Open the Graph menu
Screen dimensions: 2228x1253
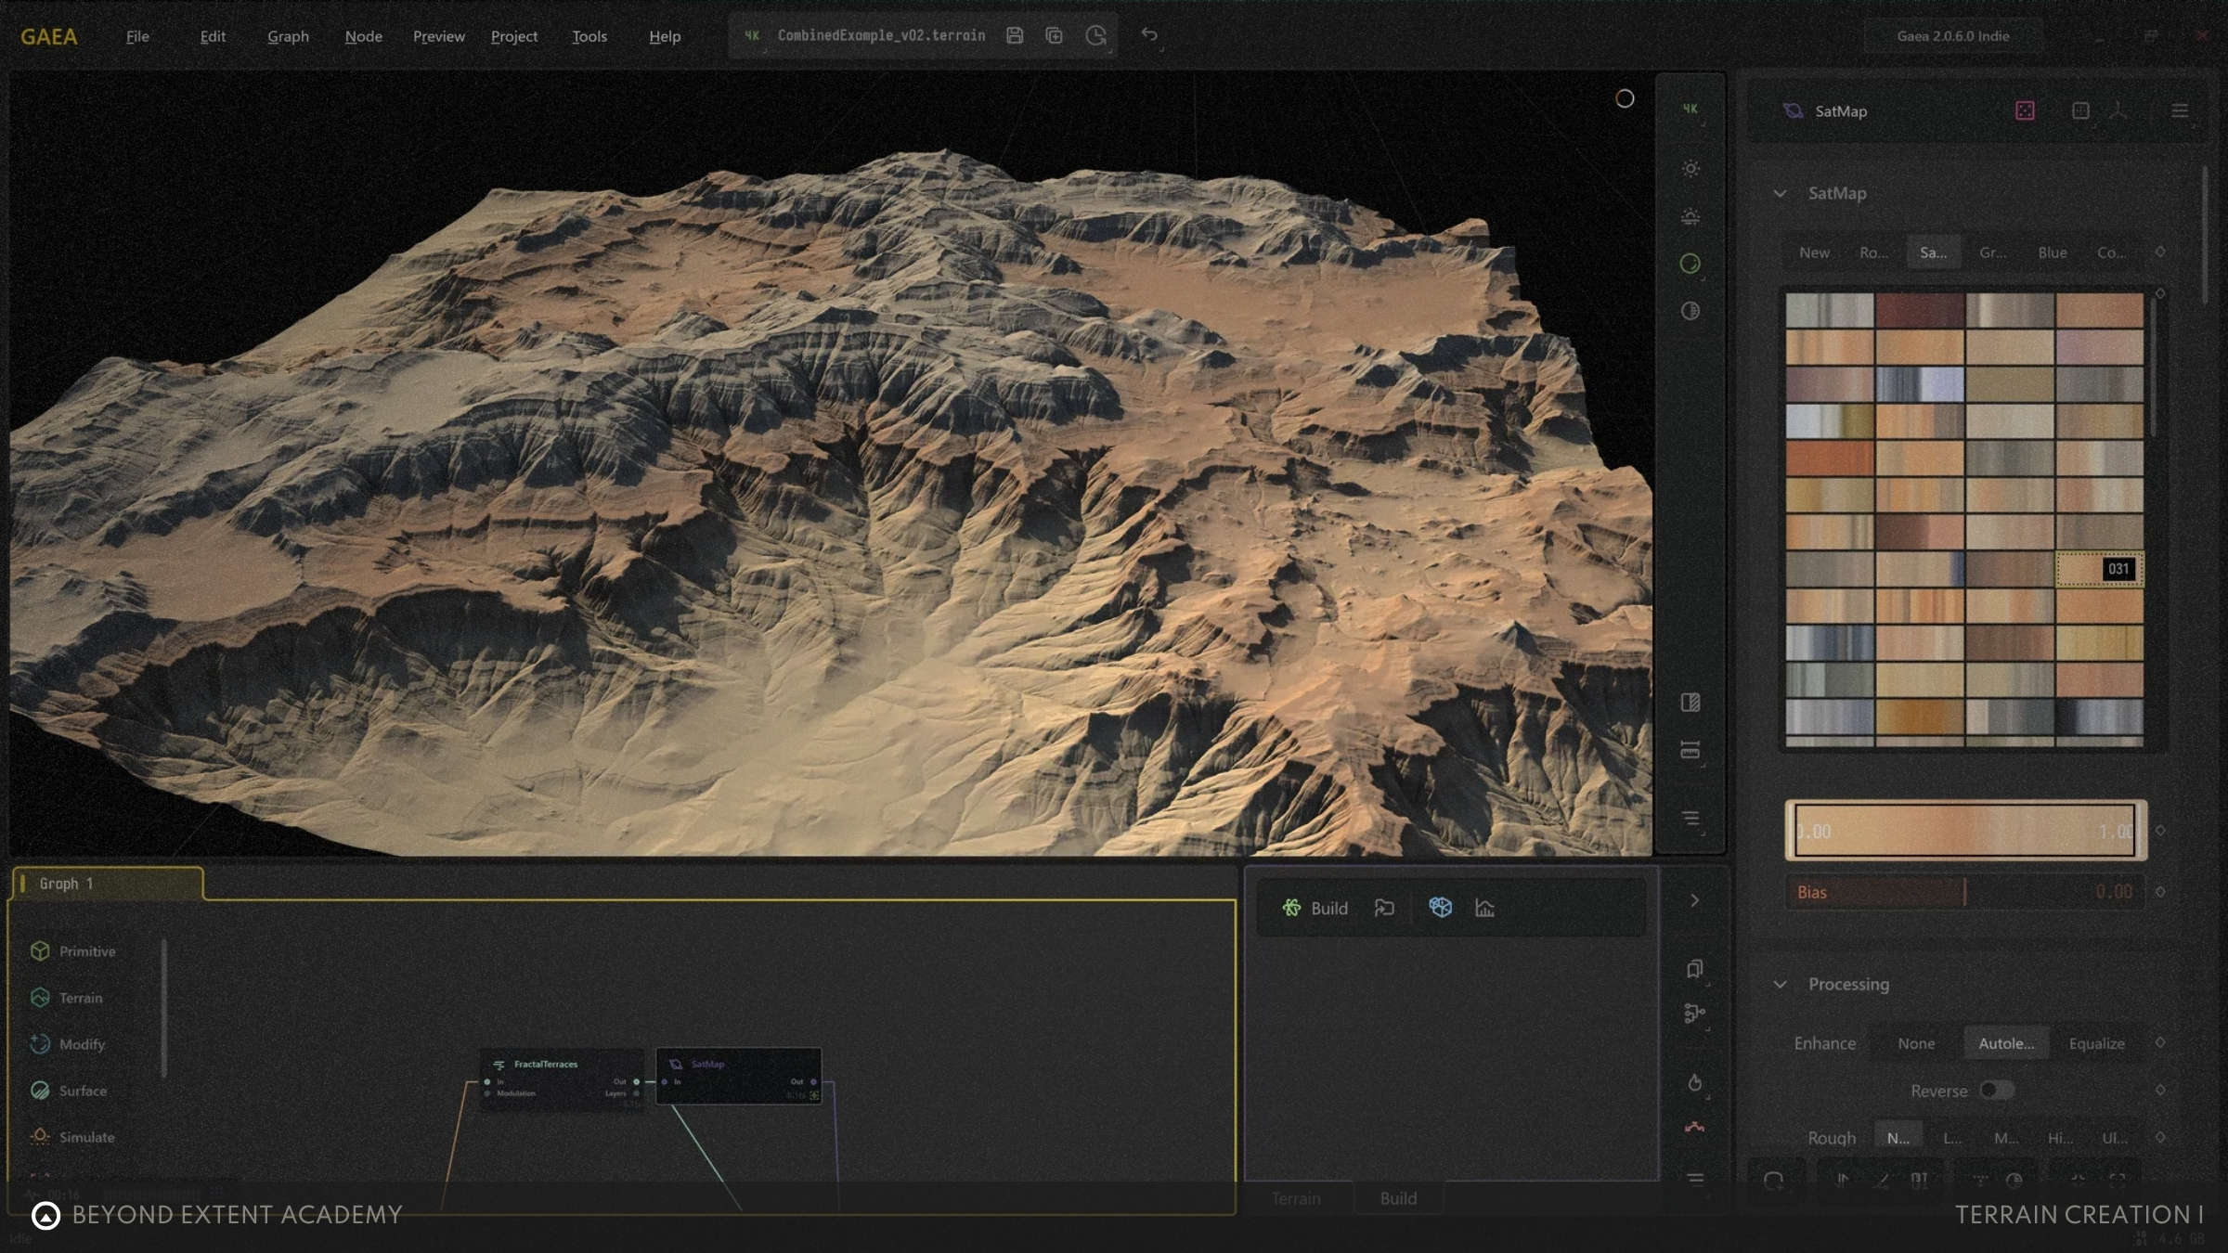point(288,36)
